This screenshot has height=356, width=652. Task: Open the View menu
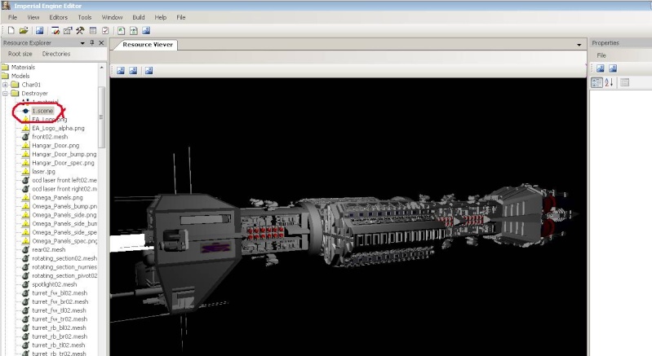(x=33, y=17)
